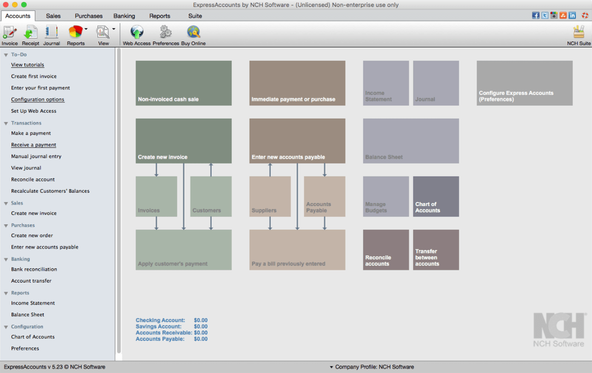Open the View toolbar dropdown arrow
The image size is (592, 373).
[x=114, y=29]
